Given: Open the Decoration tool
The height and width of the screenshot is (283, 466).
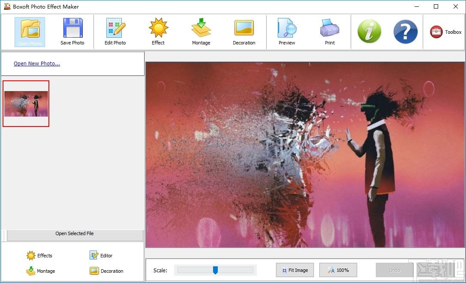Looking at the screenshot, I should tap(244, 31).
